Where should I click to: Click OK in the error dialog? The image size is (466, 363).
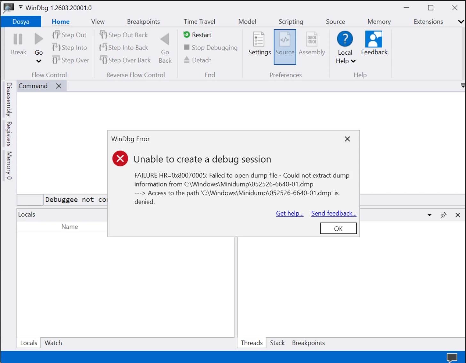pyautogui.click(x=338, y=228)
